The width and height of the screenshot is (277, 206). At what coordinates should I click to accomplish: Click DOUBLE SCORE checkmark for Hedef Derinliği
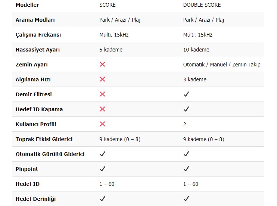coord(186,199)
